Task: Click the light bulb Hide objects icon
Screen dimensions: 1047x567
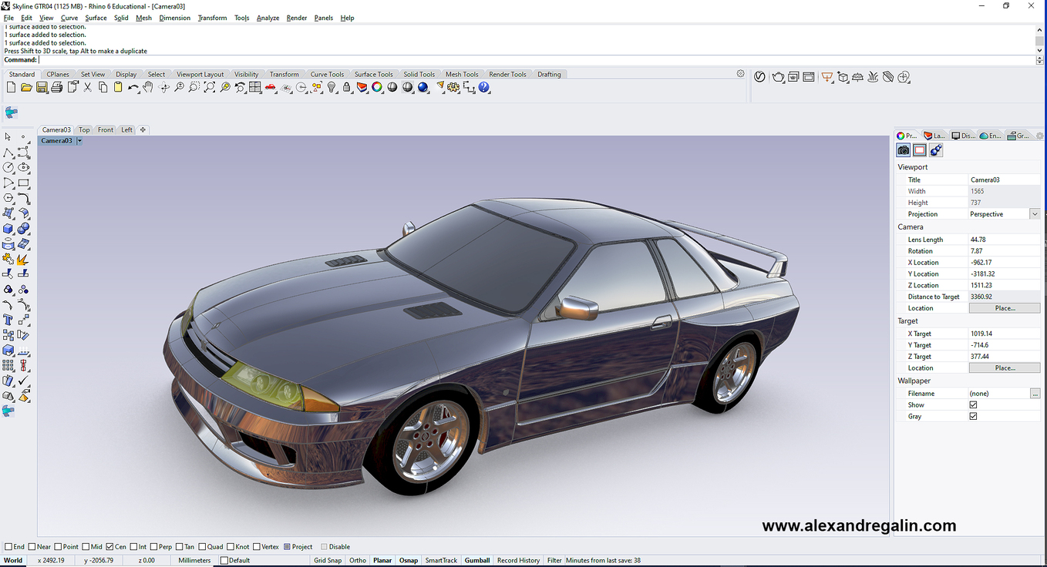Action: click(x=332, y=88)
